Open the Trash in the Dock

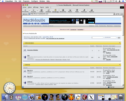click(121, 97)
